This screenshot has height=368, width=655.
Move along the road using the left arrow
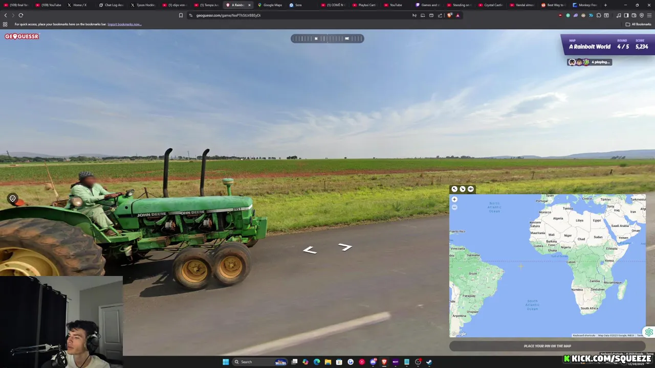(x=310, y=250)
